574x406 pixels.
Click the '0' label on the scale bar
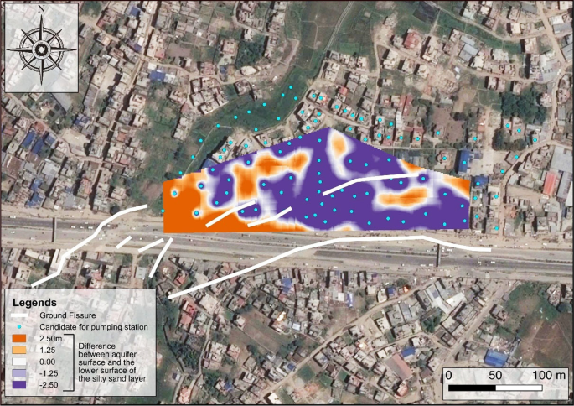pos(449,375)
